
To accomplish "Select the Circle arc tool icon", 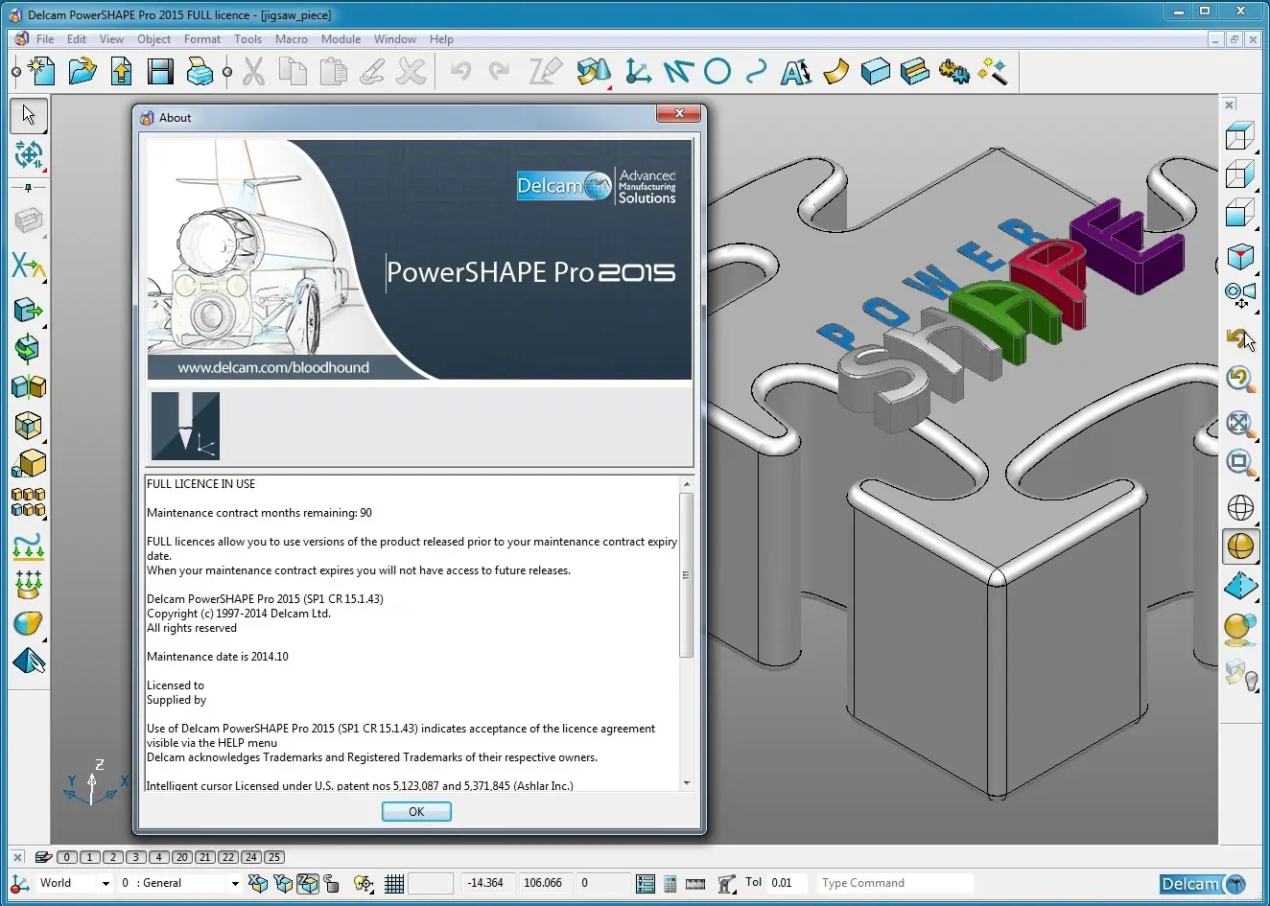I will 717,72.
